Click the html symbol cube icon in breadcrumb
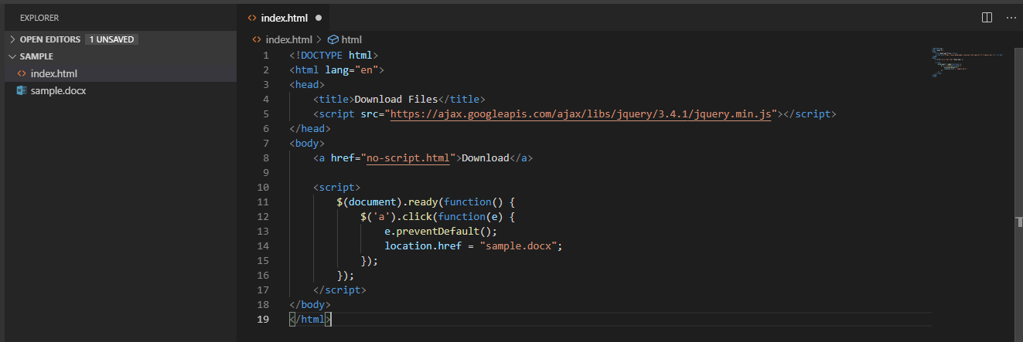The height and width of the screenshot is (342, 1023). 333,39
